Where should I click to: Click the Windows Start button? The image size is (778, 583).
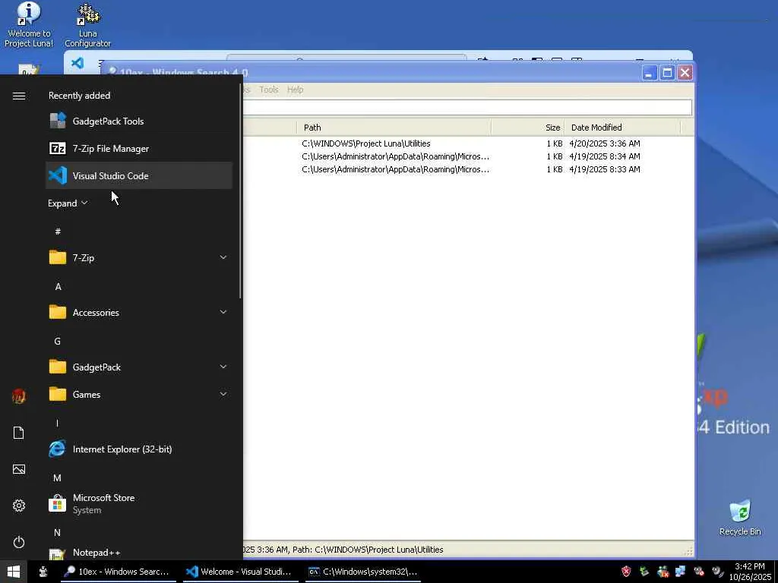tap(14, 572)
